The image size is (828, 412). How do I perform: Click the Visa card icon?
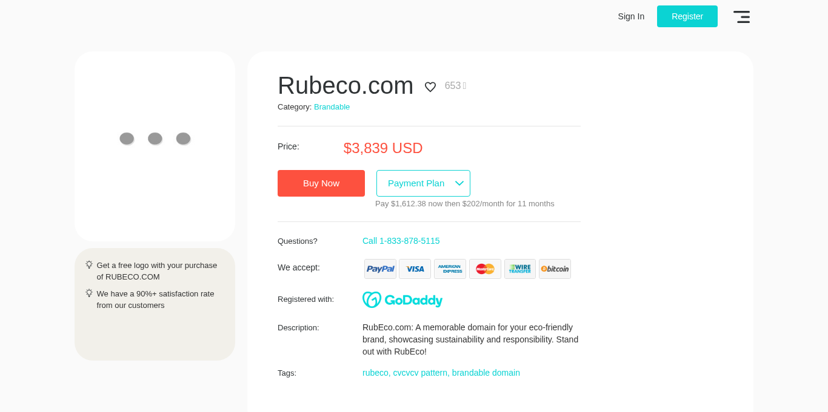point(415,269)
